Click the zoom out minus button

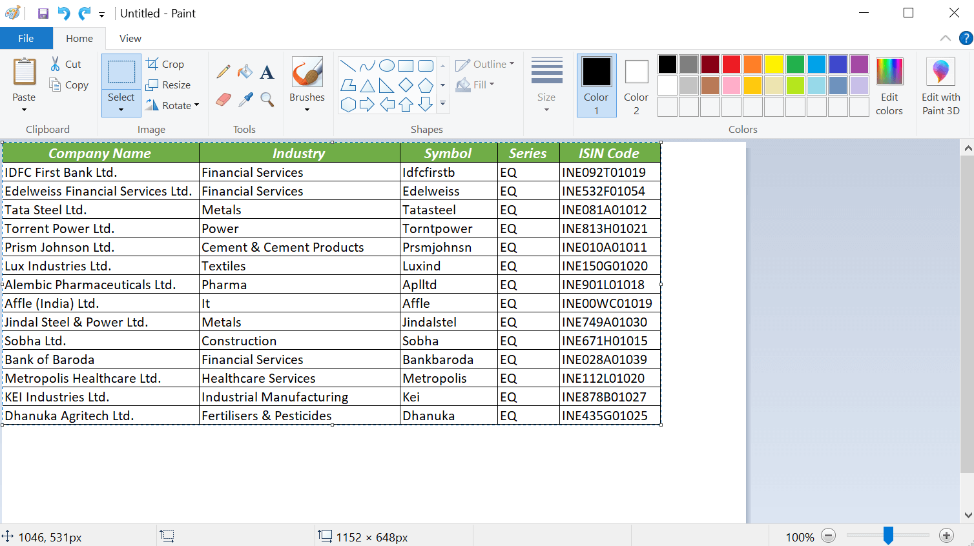829,536
